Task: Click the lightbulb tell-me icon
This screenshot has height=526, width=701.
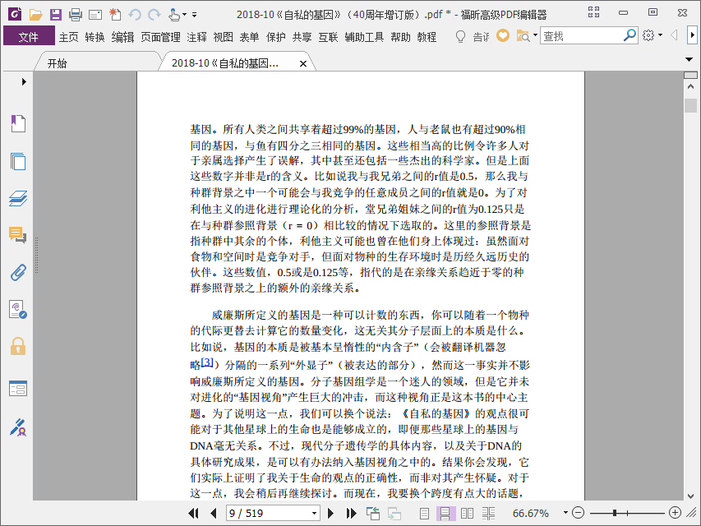Action: [x=460, y=36]
